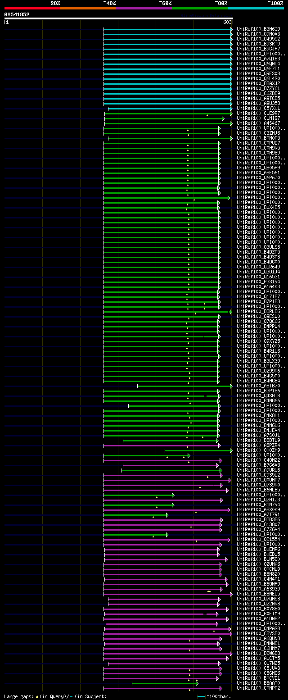Click the white query sequence ruler bar

(x=119, y=18)
